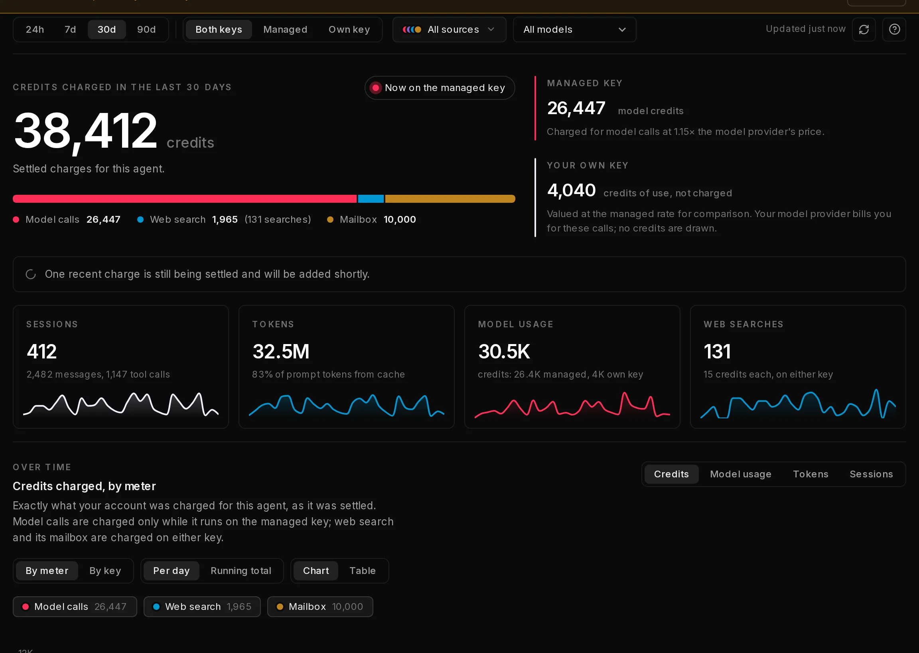Toggle the Mailbox 10,000 series chip
The width and height of the screenshot is (919, 653).
tap(320, 606)
